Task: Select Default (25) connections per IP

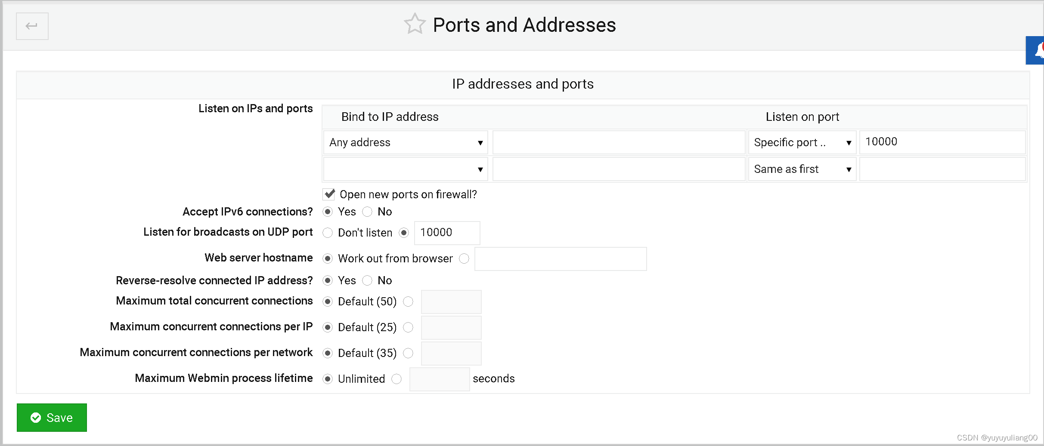Action: click(328, 327)
